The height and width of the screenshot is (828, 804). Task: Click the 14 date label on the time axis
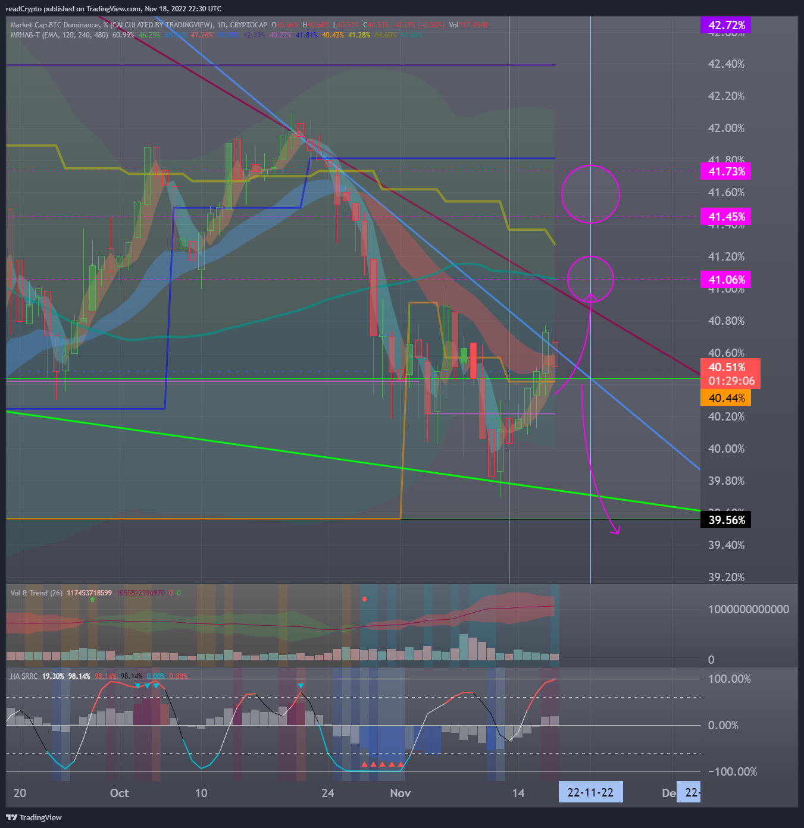pyautogui.click(x=518, y=793)
